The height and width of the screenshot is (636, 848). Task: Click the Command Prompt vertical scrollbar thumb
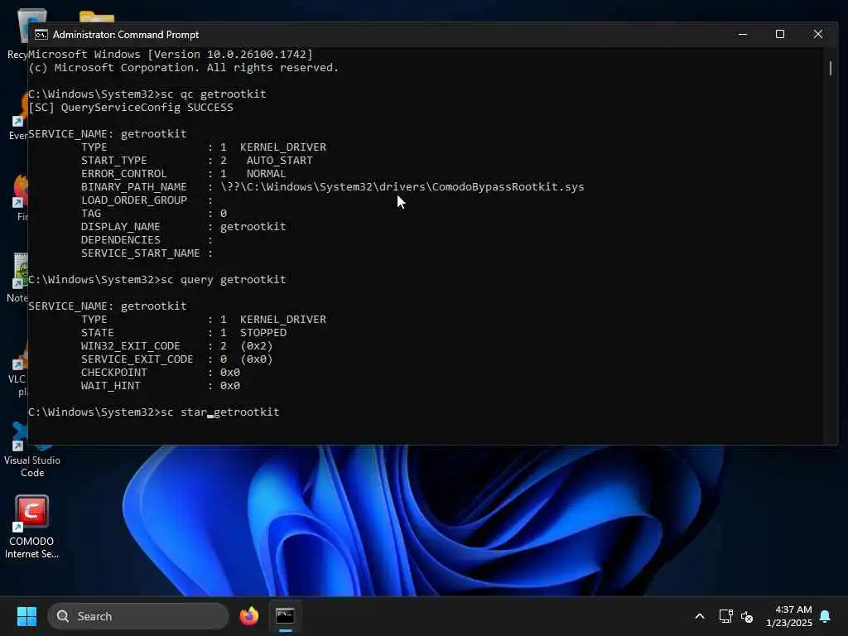[830, 68]
